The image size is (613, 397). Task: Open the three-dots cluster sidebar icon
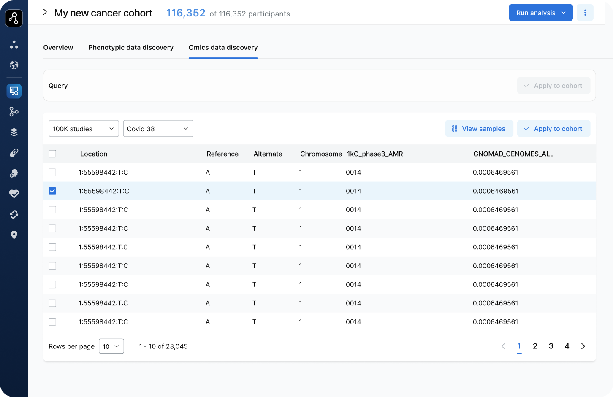click(x=14, y=44)
